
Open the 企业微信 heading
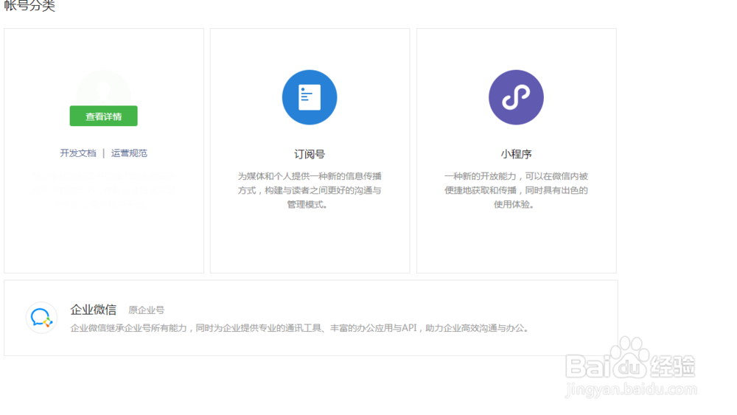pos(93,310)
